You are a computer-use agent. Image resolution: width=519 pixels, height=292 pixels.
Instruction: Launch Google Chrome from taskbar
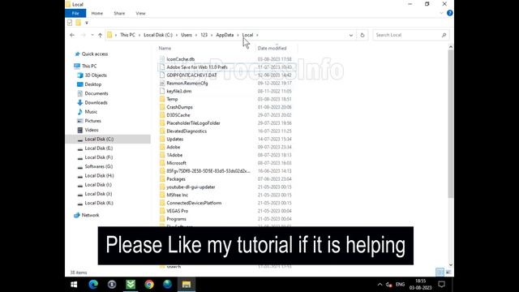click(x=149, y=285)
